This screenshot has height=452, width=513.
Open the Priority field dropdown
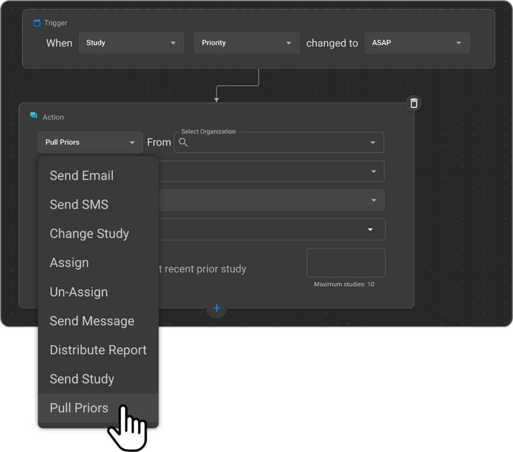pyautogui.click(x=246, y=43)
